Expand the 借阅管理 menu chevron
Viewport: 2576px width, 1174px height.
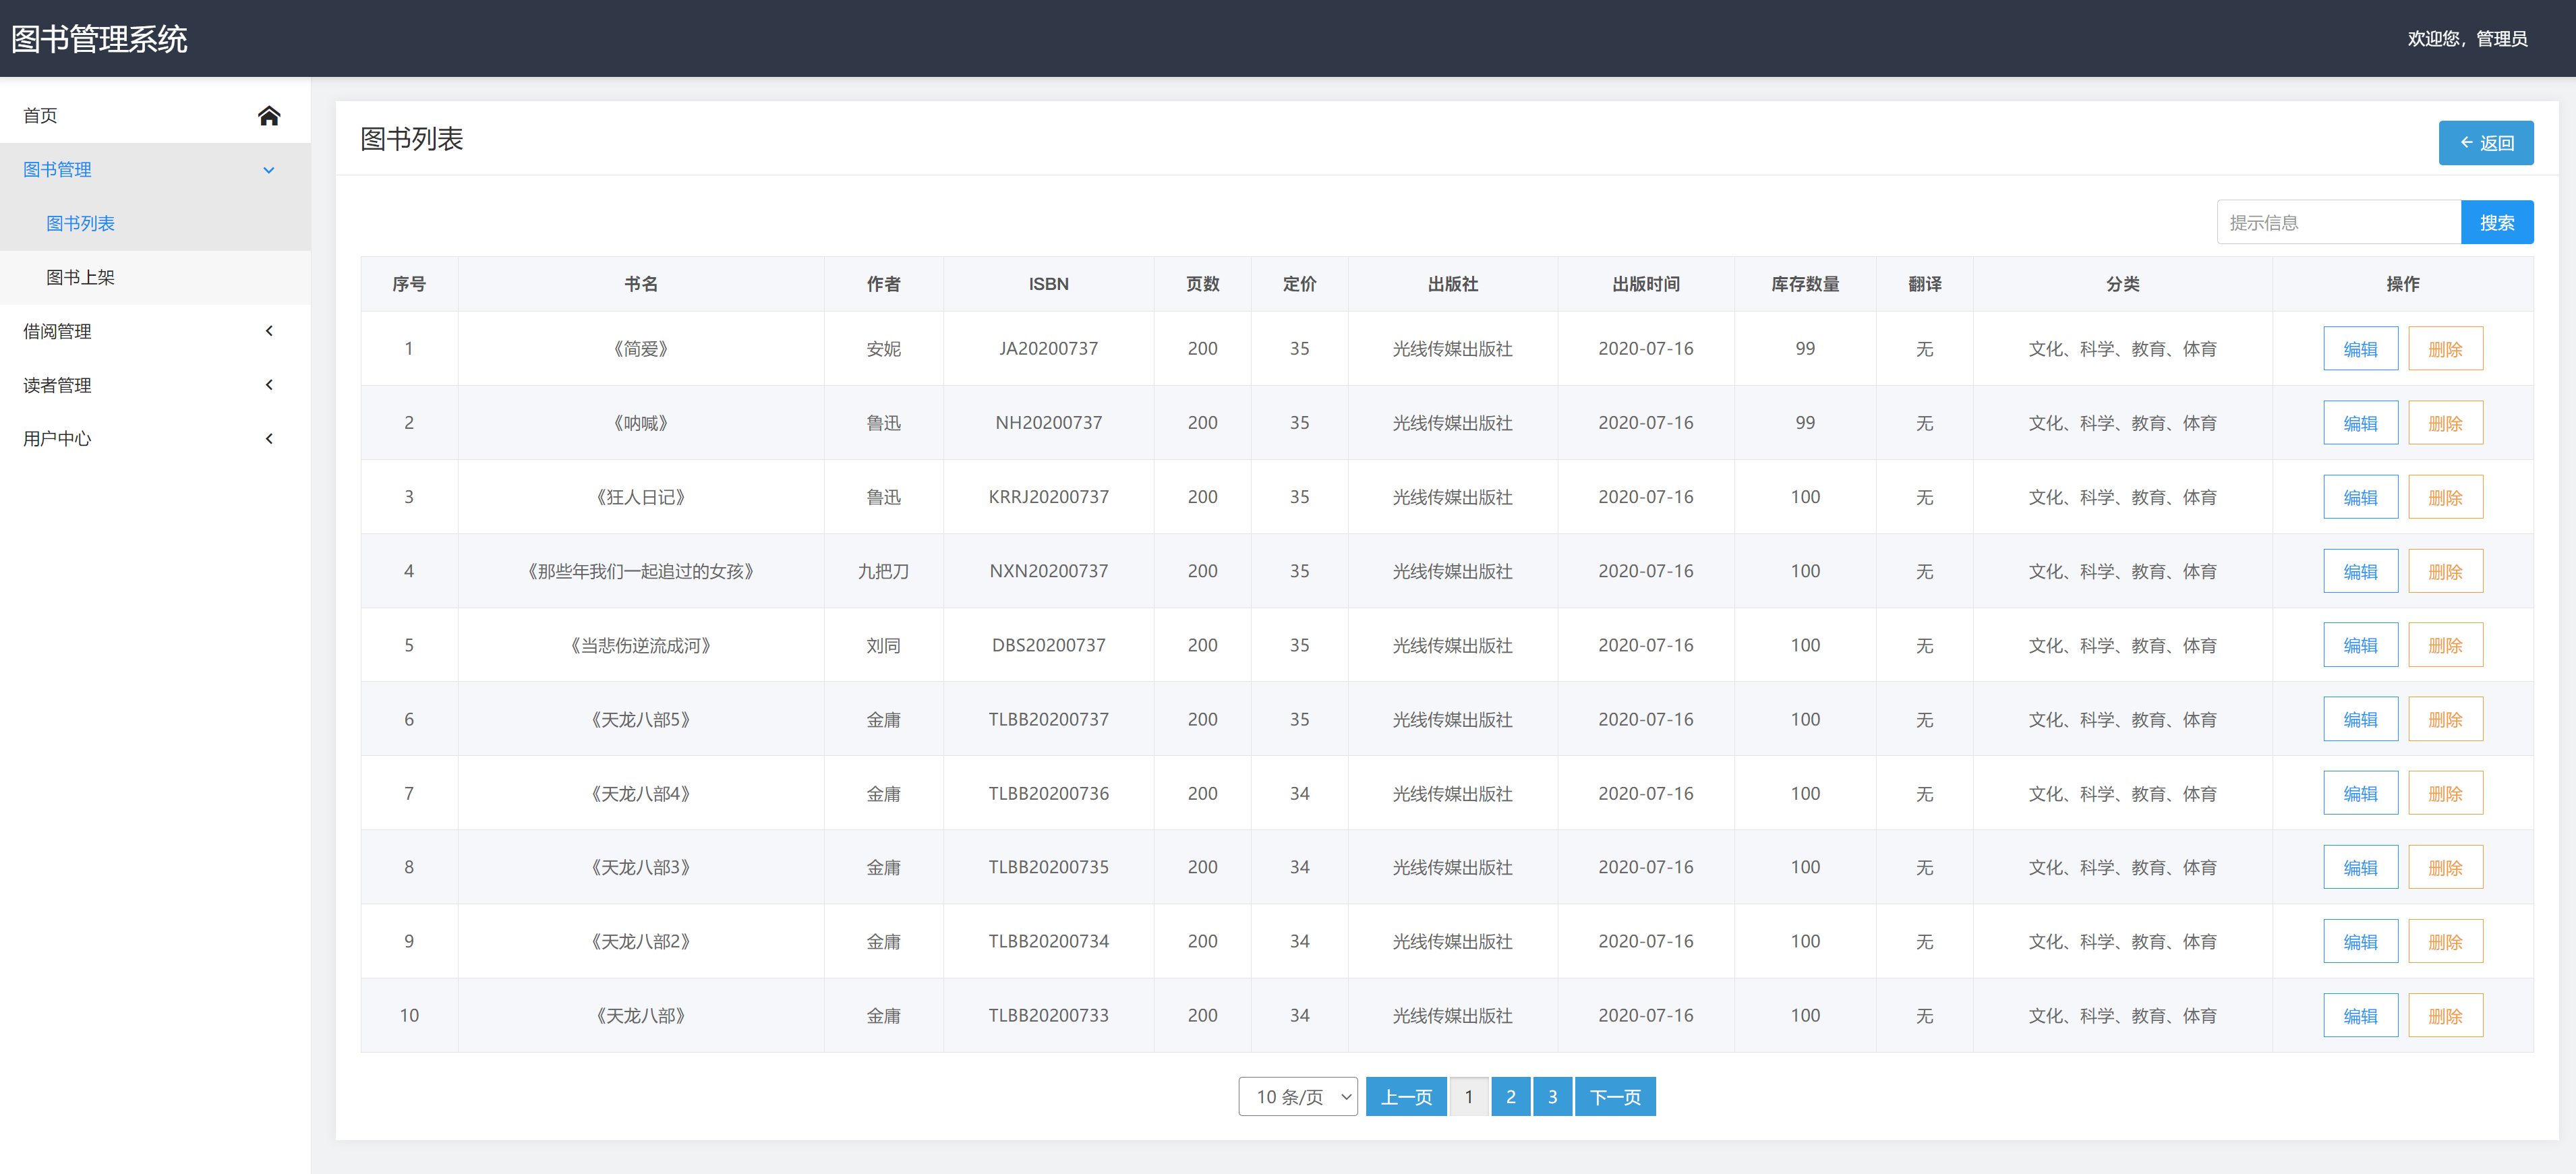click(268, 331)
